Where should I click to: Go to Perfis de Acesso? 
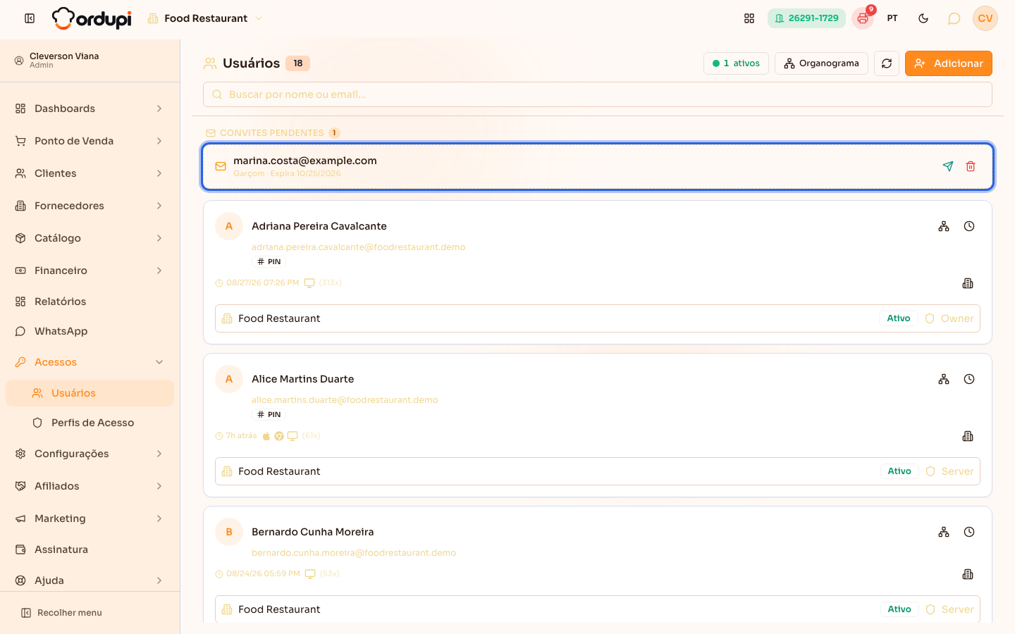coord(90,423)
